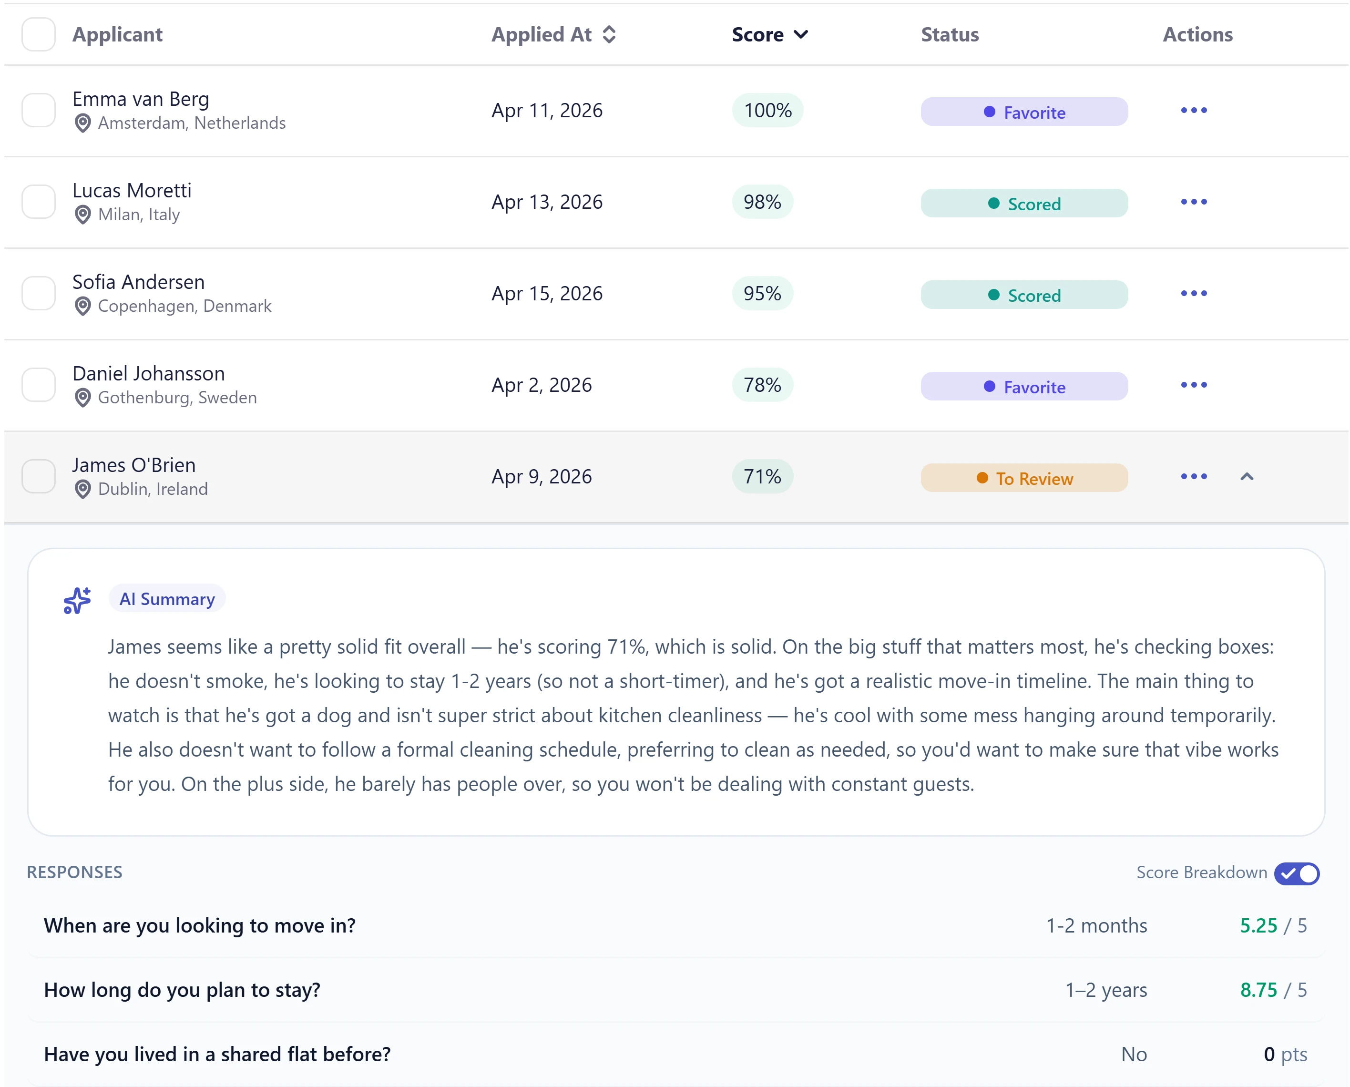Click 'How long do you plan to stay?' row

tap(675, 990)
